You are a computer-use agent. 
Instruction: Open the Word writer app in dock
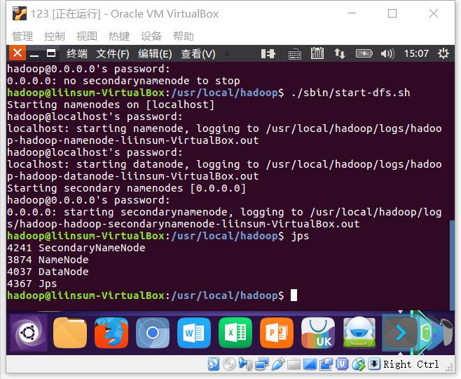[x=194, y=333]
